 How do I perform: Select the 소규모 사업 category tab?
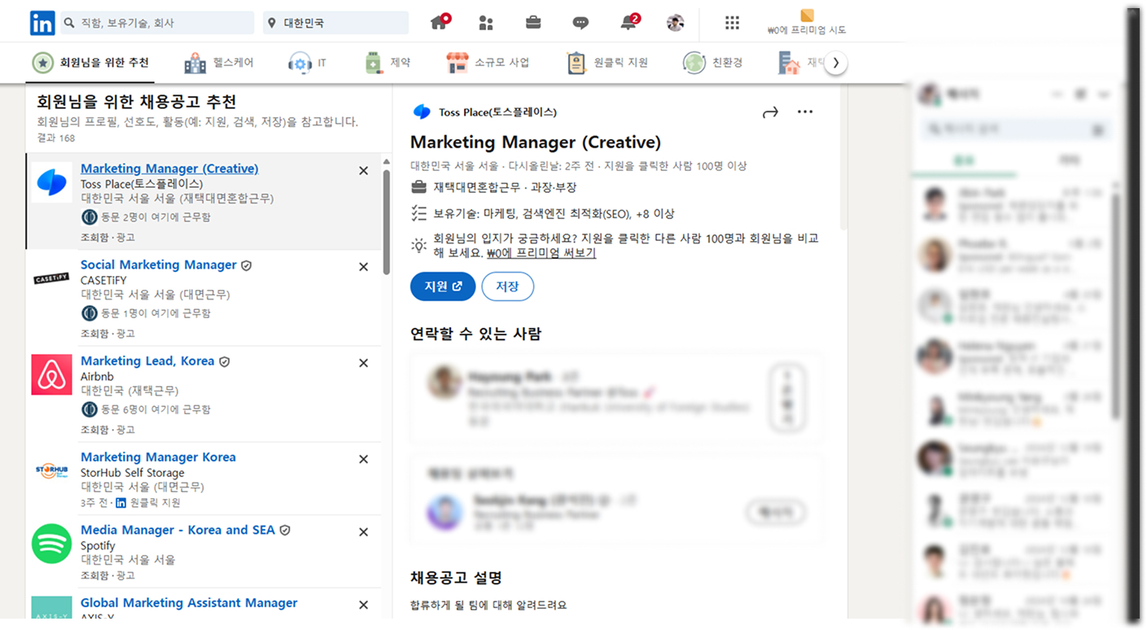click(x=488, y=63)
